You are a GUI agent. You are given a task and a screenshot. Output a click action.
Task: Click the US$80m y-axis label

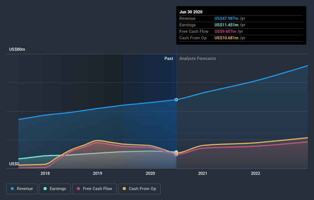click(17, 49)
